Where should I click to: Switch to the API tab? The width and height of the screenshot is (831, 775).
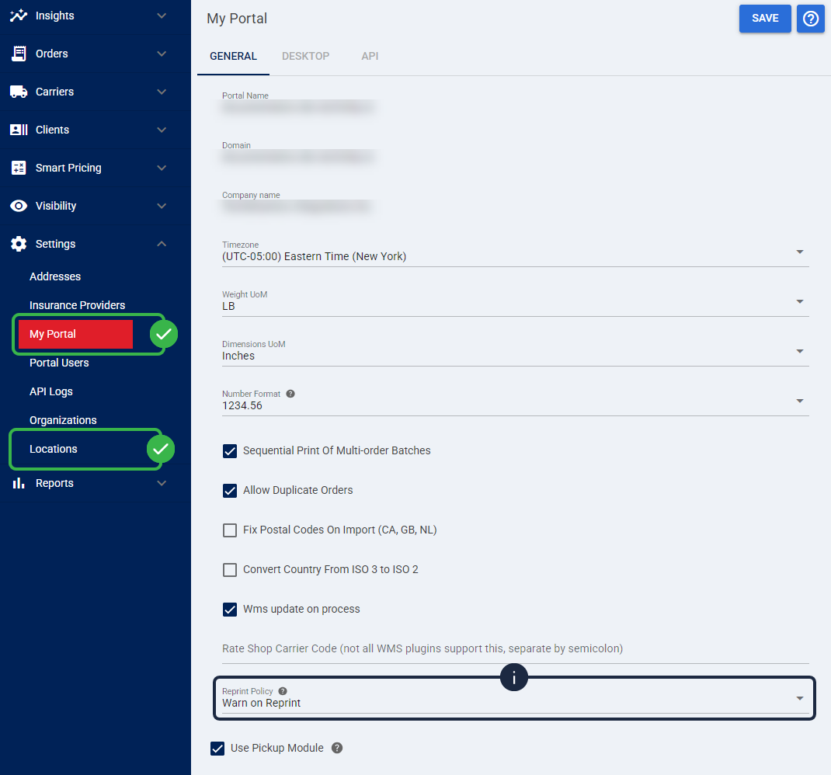tap(370, 56)
